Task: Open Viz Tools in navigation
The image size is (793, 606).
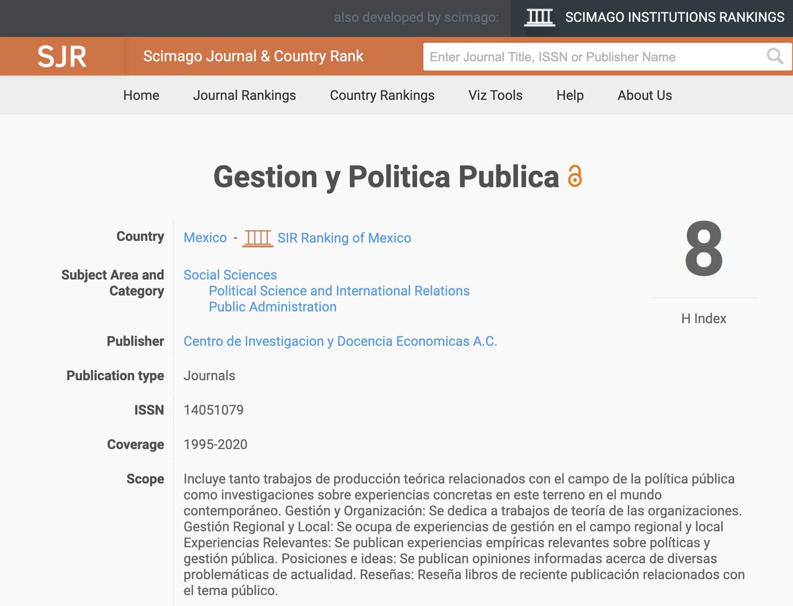Action: (496, 95)
